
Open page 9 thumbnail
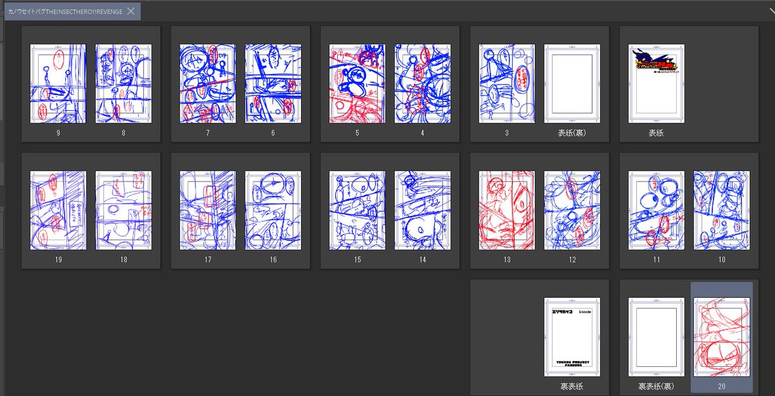(58, 83)
